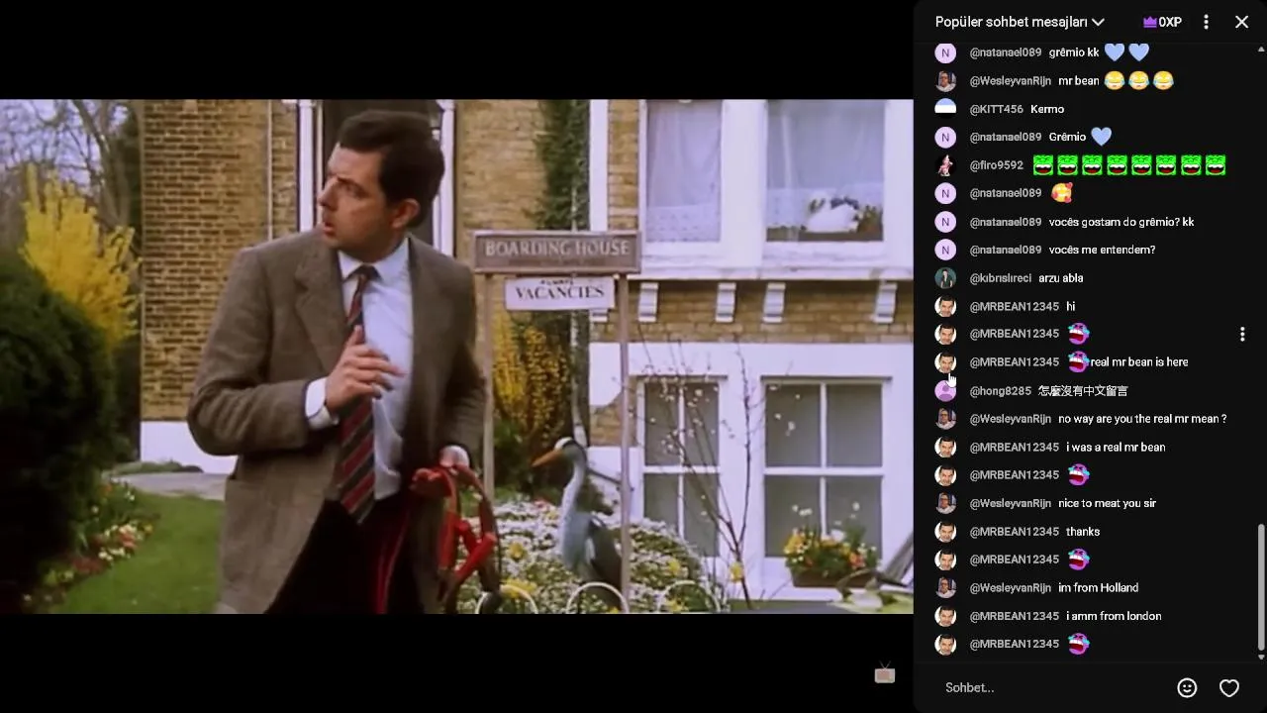Open the emoji picker smiley icon
Viewport: 1267px width, 713px height.
[x=1187, y=687]
